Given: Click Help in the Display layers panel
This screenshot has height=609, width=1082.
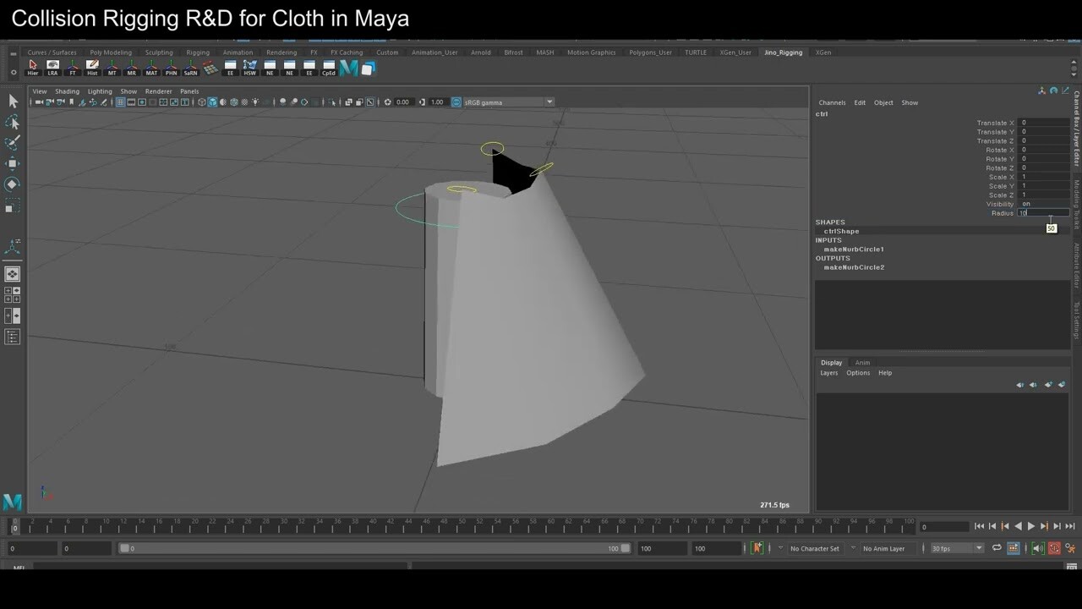Looking at the screenshot, I should tap(884, 372).
